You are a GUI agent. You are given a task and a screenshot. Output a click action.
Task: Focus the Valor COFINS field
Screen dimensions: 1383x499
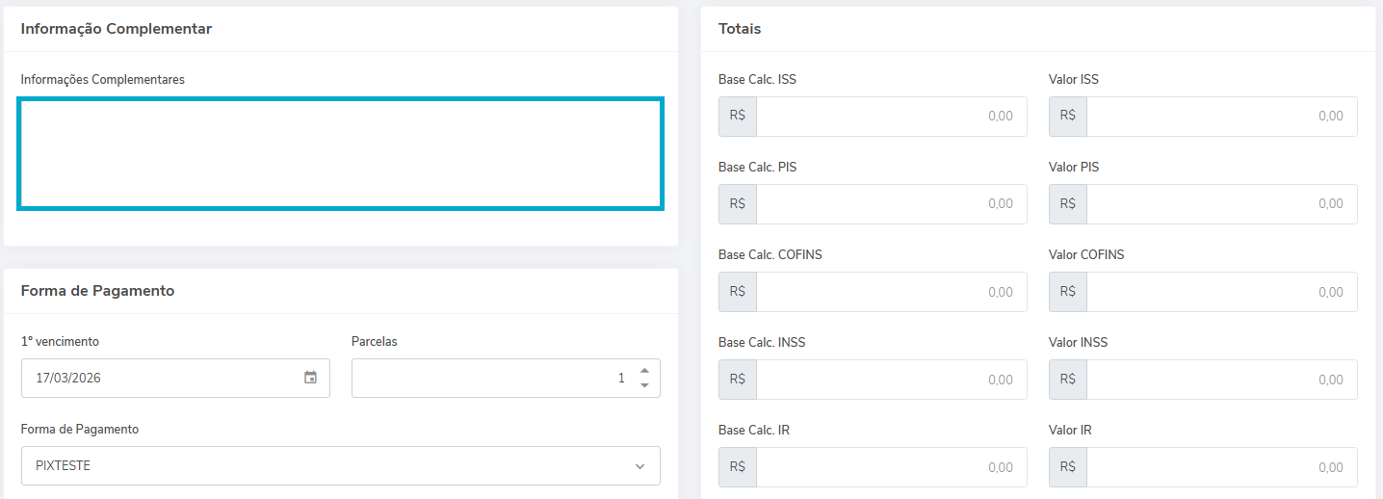point(1221,292)
